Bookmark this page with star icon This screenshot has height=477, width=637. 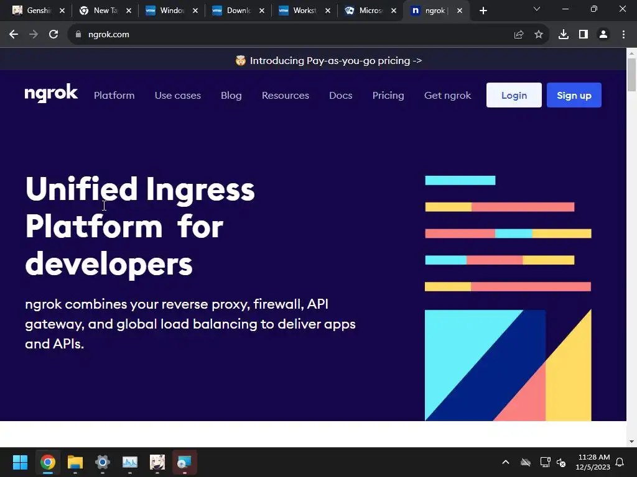coord(539,35)
